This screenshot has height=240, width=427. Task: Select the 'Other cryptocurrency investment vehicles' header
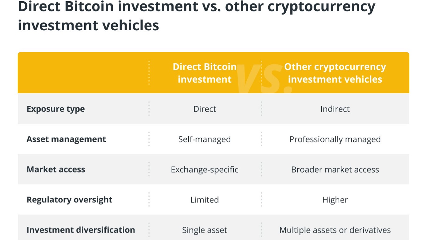tap(335, 73)
